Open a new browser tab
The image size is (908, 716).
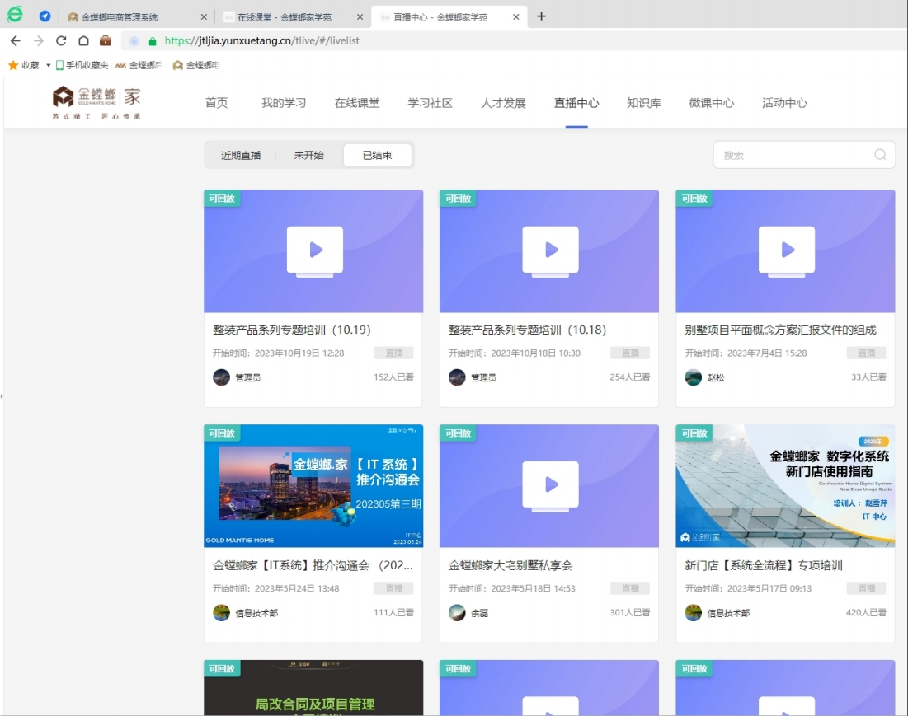pyautogui.click(x=542, y=16)
